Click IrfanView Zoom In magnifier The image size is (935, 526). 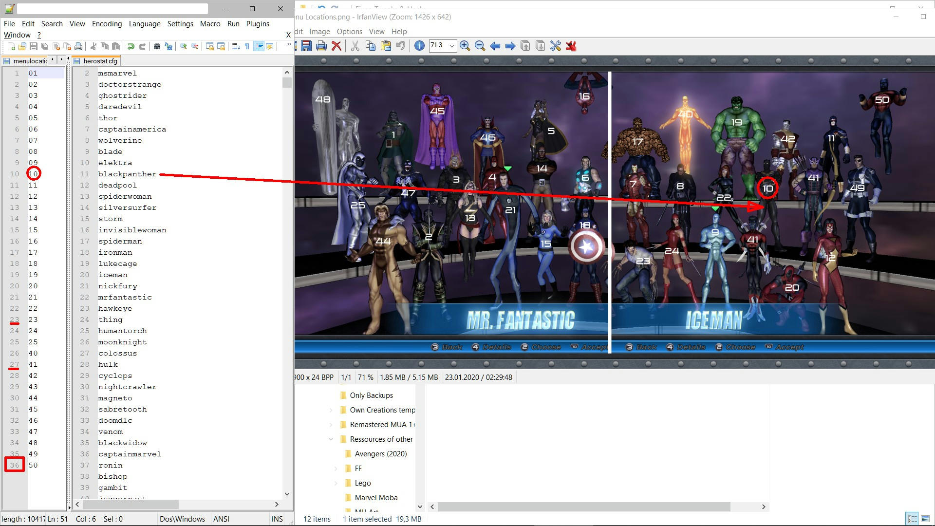(465, 46)
